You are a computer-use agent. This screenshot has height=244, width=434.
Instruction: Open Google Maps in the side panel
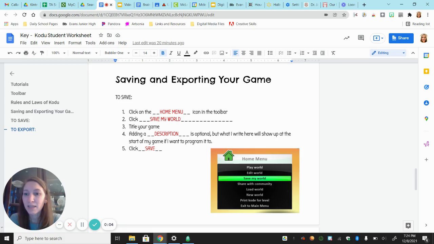coord(427,119)
